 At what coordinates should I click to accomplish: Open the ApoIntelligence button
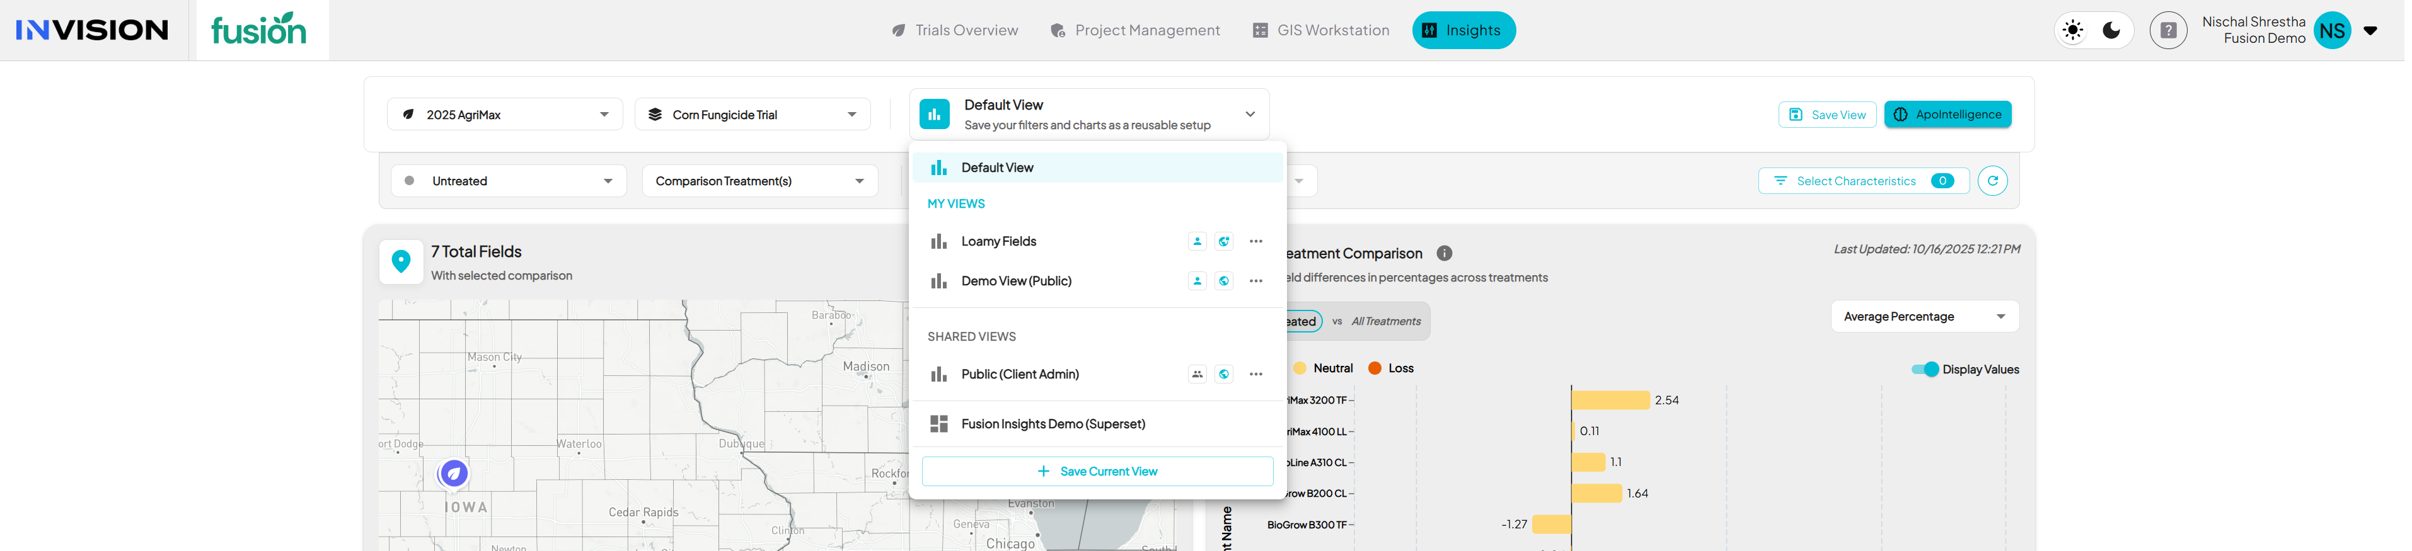[1947, 115]
